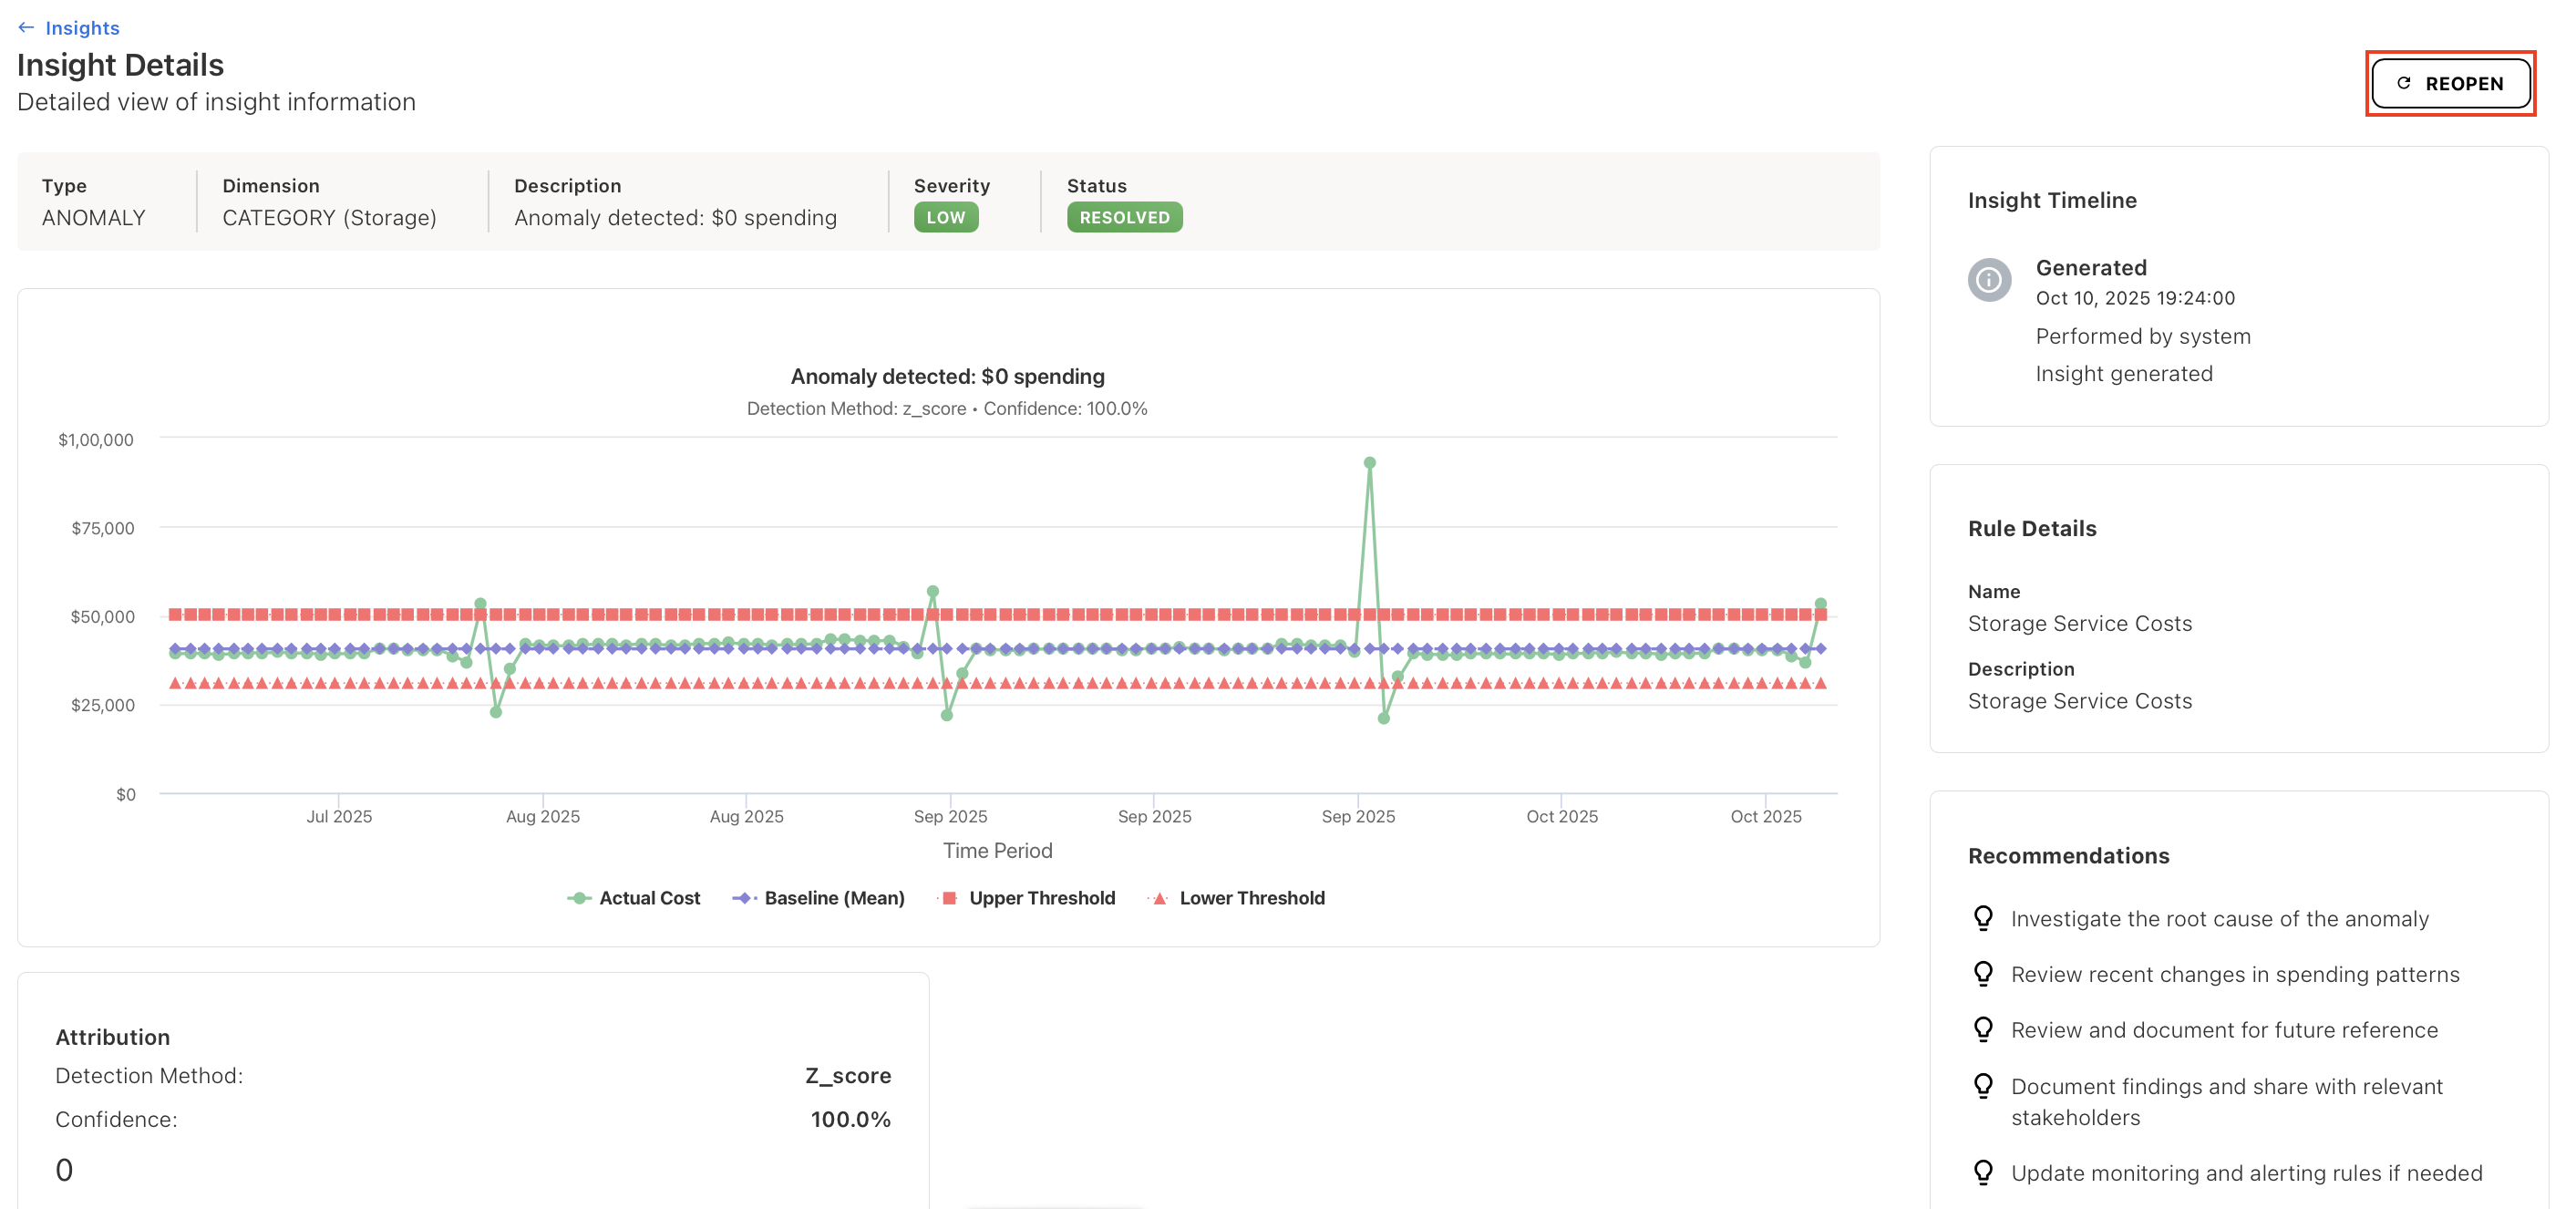Click the last Actual Cost data point

pos(1820,604)
